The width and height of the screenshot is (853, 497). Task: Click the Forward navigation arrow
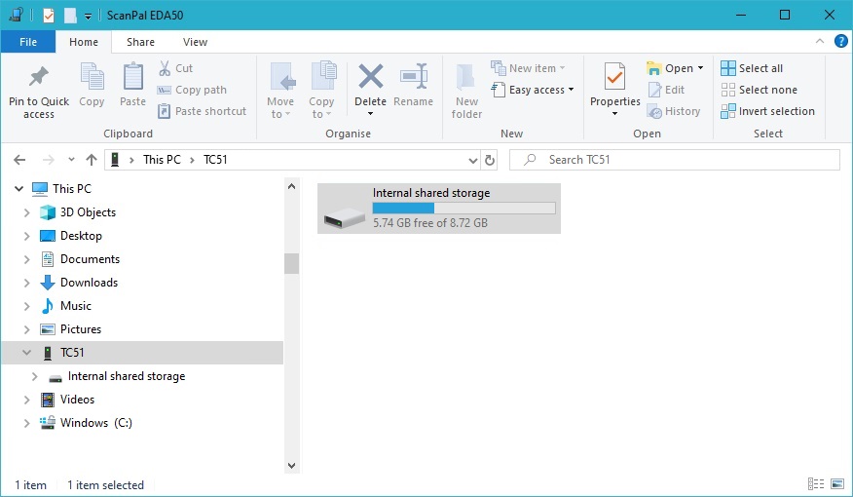point(49,160)
